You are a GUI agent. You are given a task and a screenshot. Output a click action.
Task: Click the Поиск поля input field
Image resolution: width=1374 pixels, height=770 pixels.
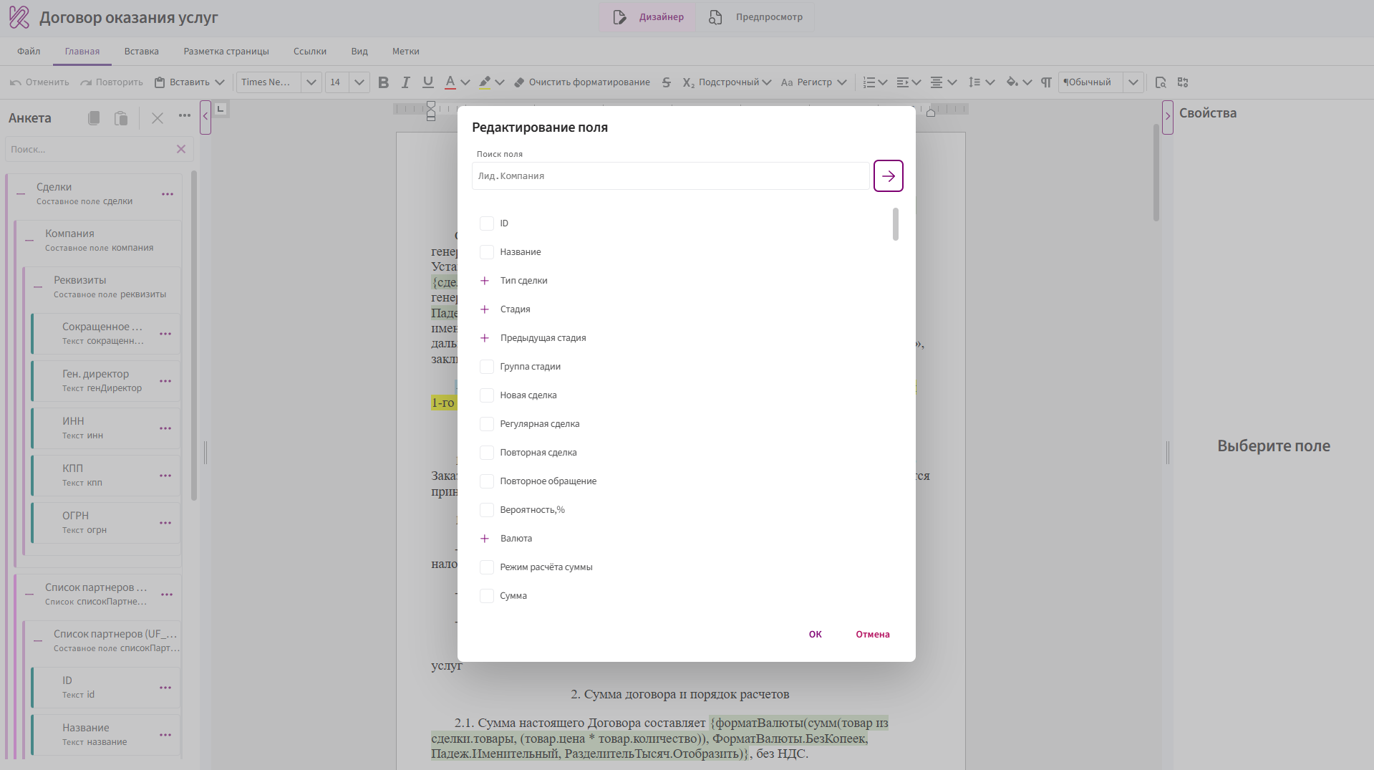point(670,176)
